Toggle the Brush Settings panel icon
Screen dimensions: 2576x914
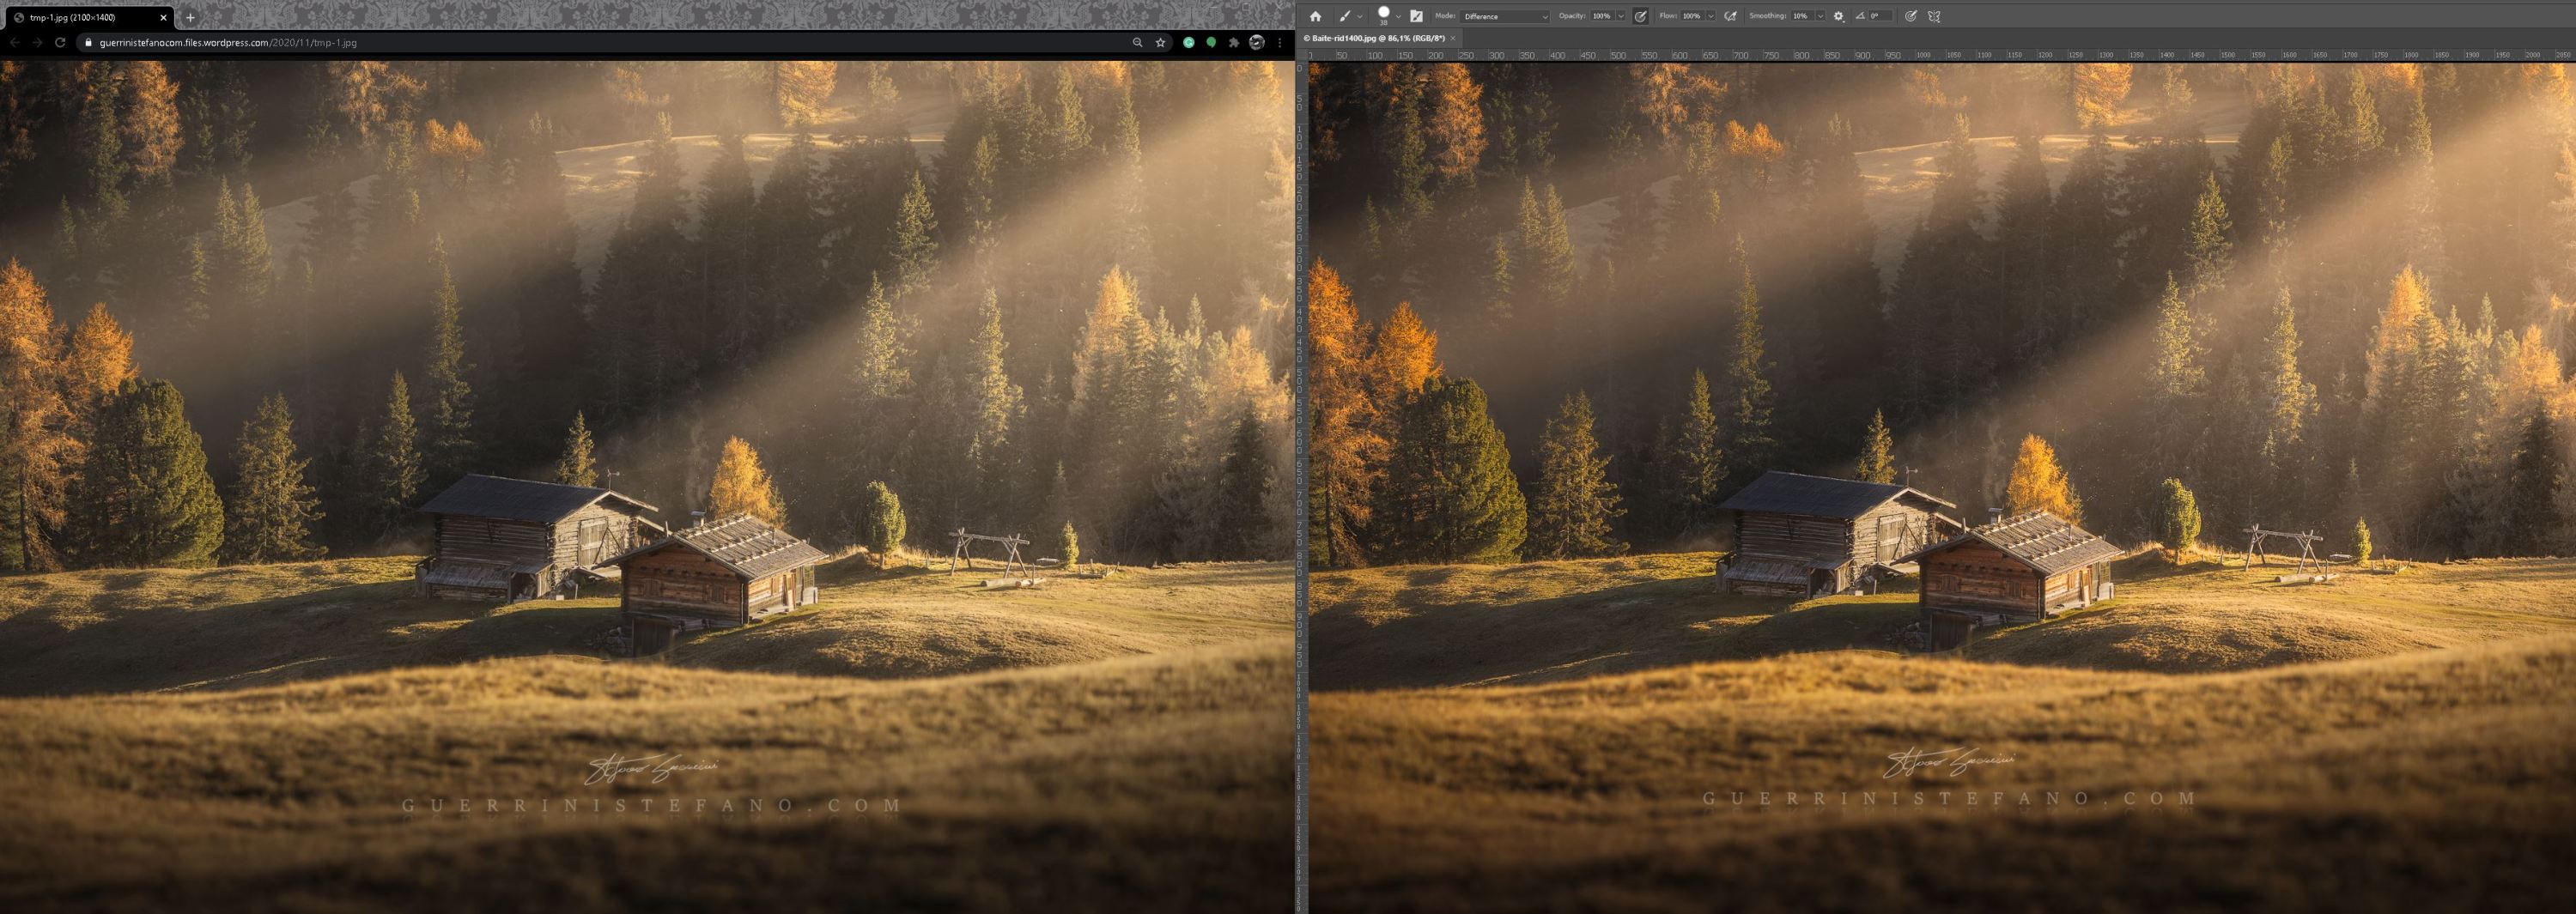click(x=1416, y=16)
